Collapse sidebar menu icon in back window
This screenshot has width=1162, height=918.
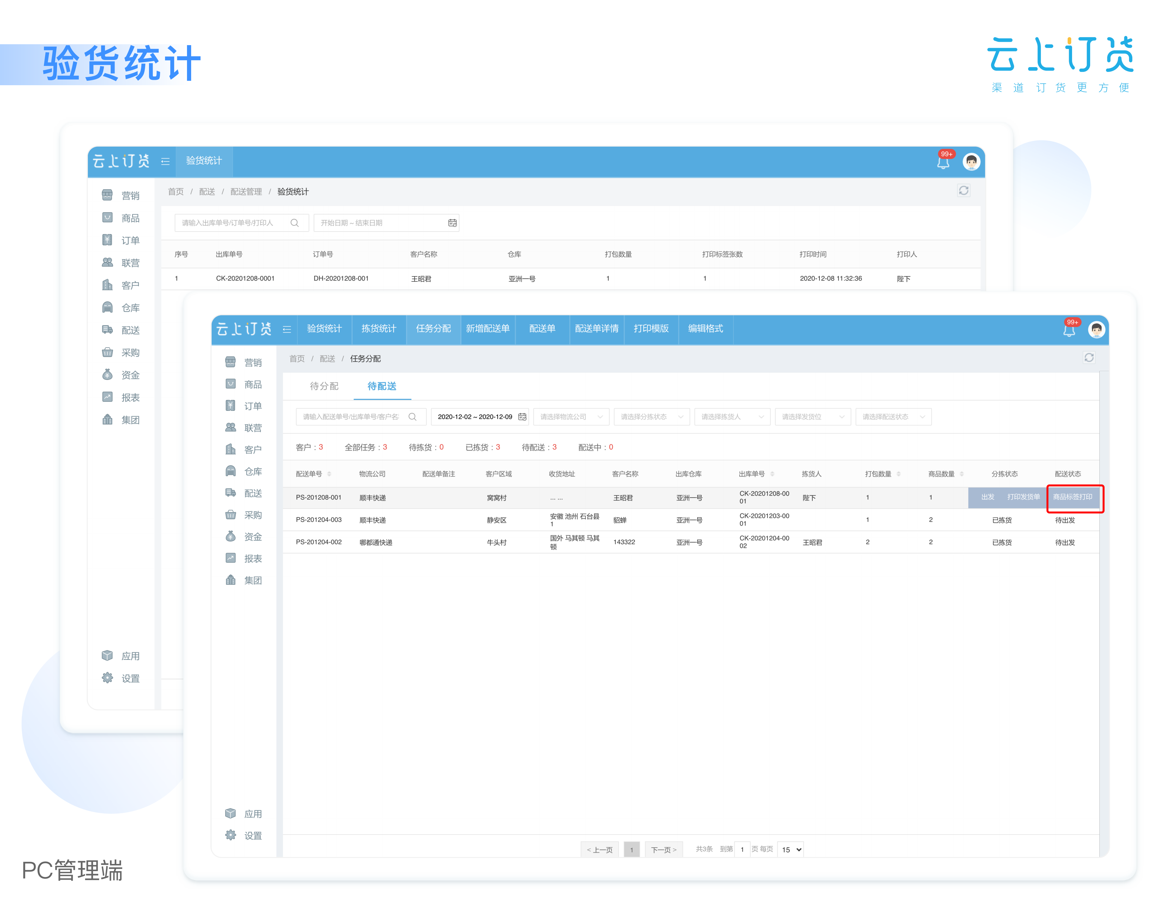coord(165,161)
